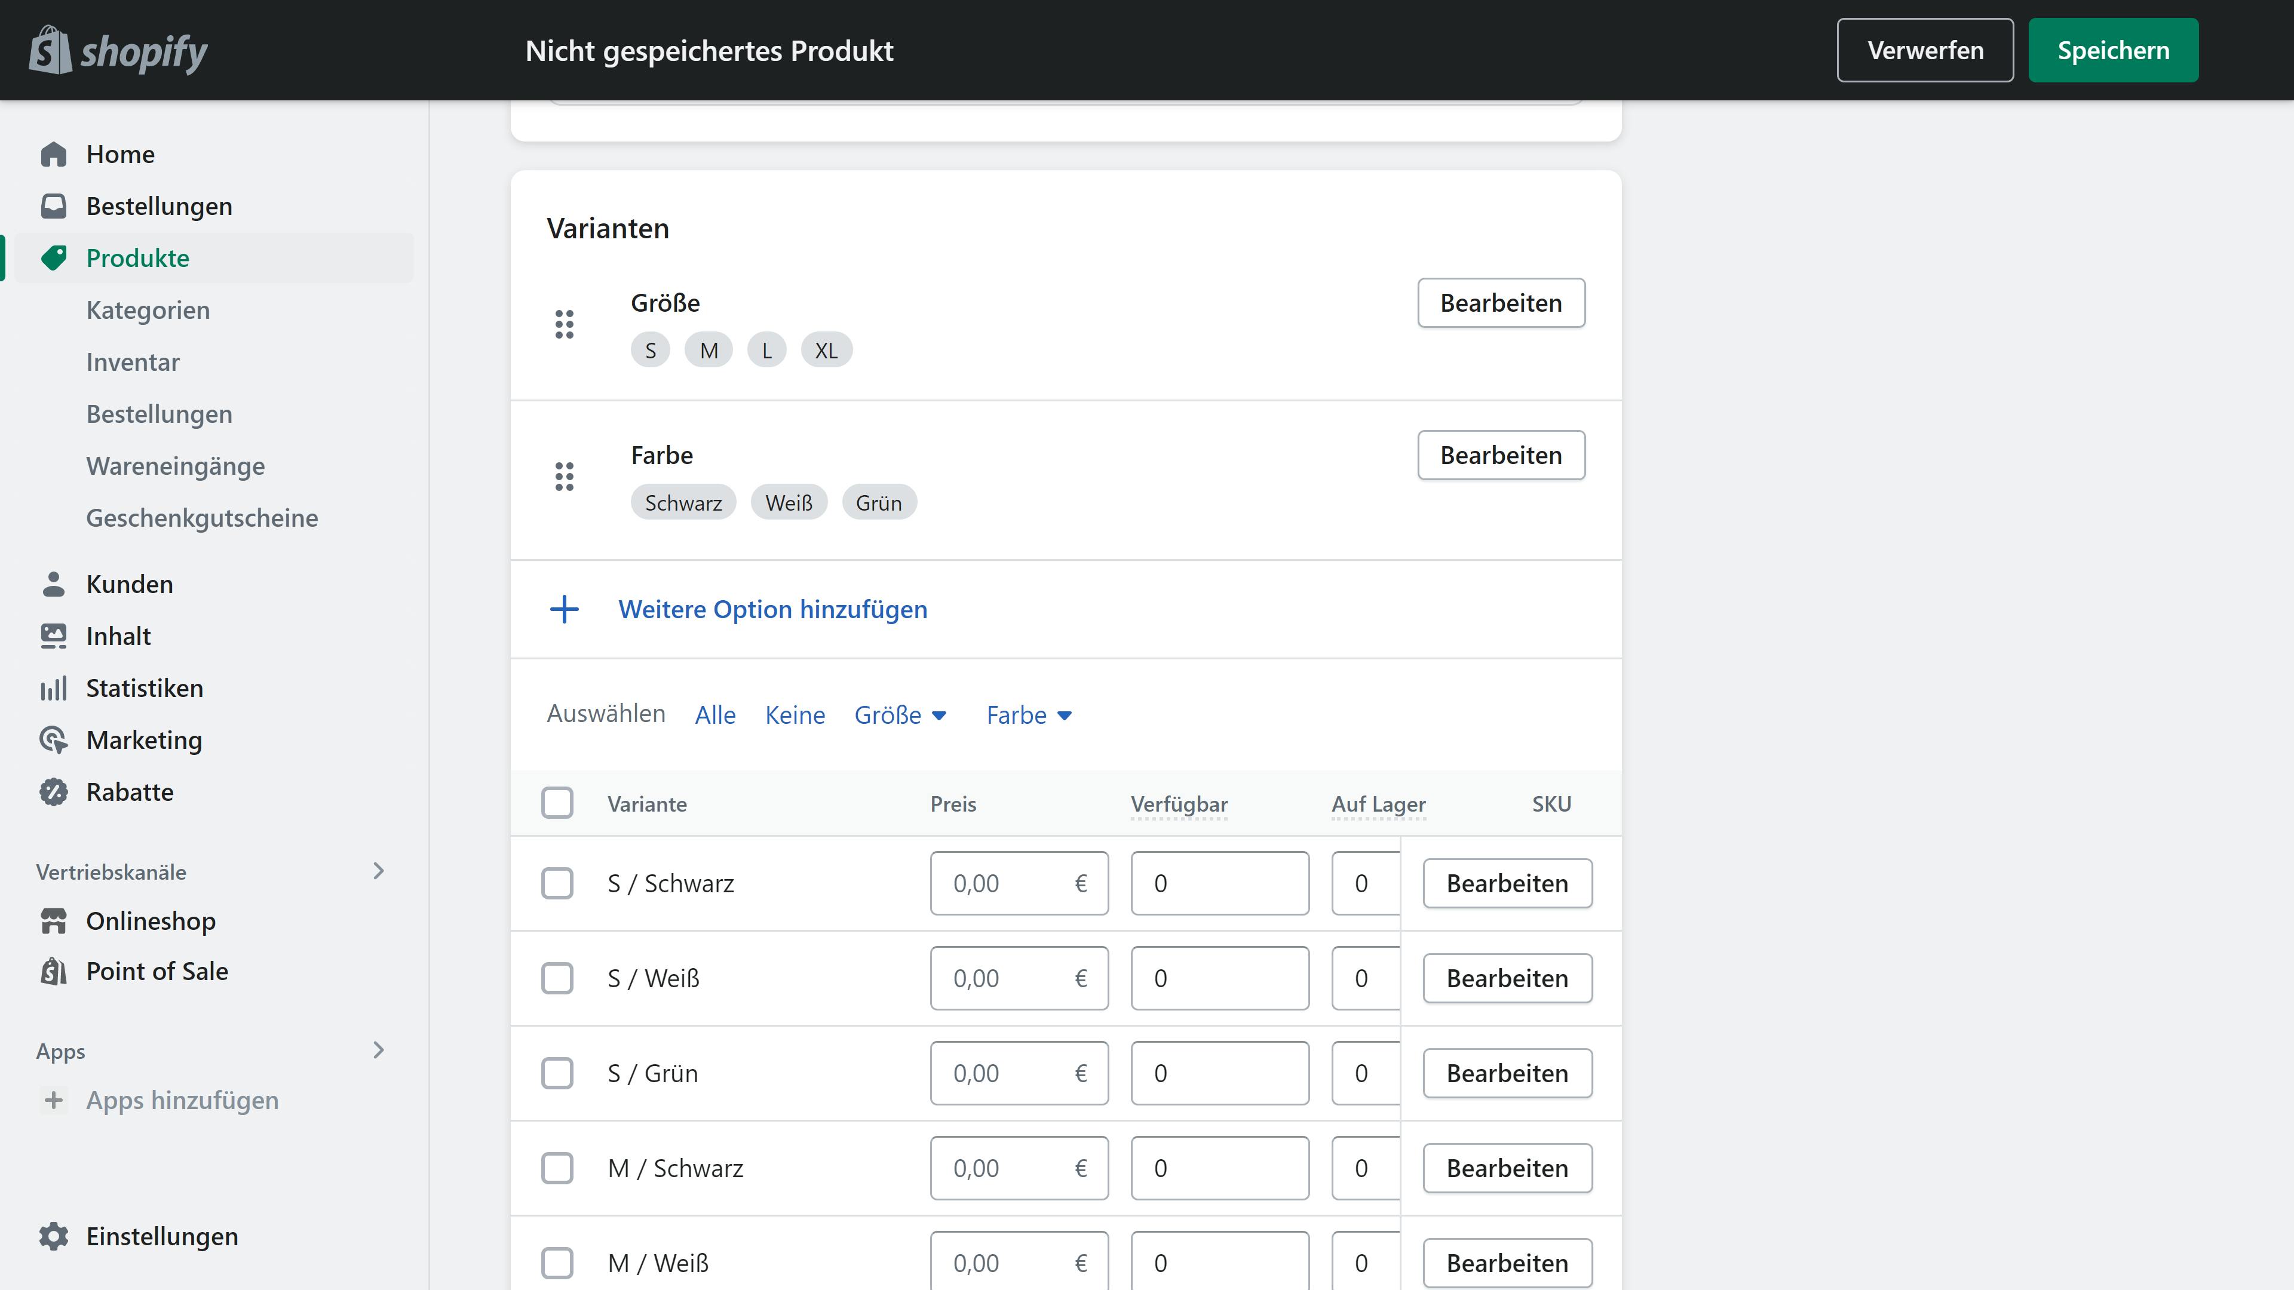Open Einstellungen gear icon
The height and width of the screenshot is (1290, 2294).
coord(53,1236)
